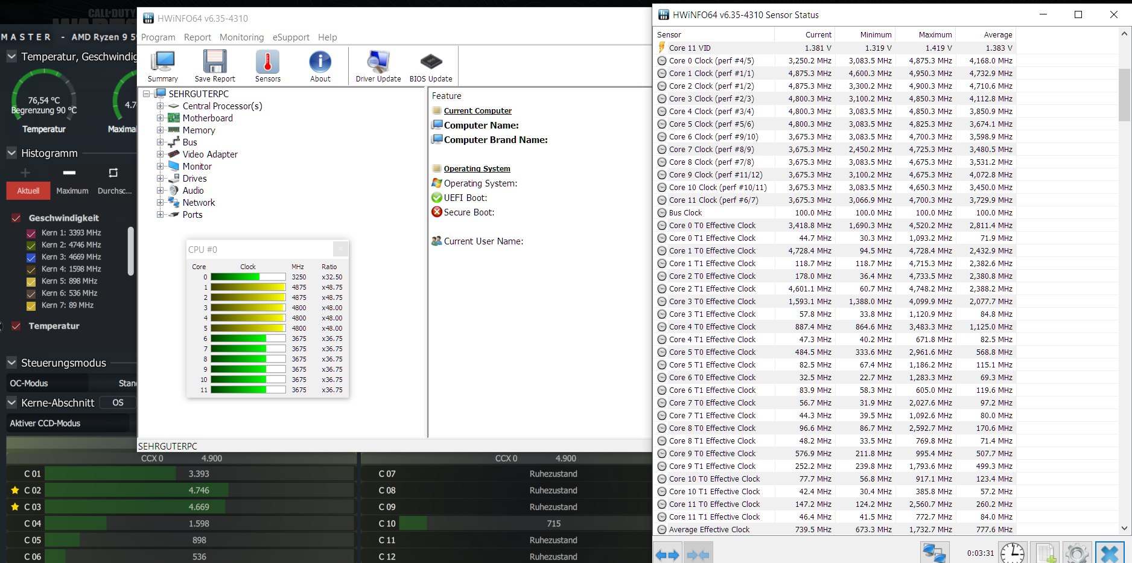The height and width of the screenshot is (563, 1132).
Task: Toggle Kern 4: 1598 MHz checkbox
Action: tap(31, 269)
